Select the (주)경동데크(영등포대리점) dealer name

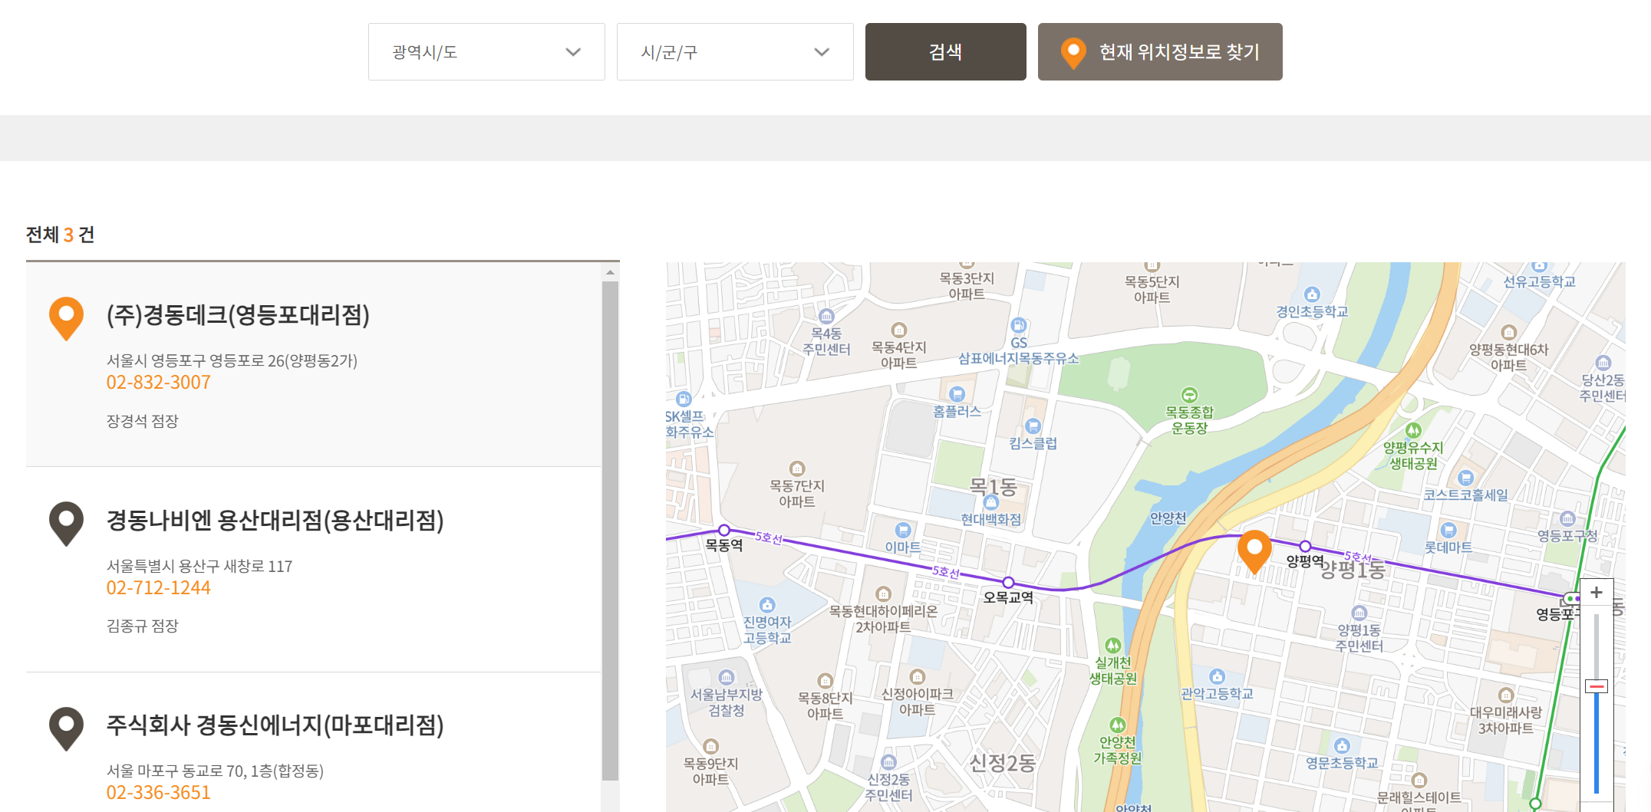click(x=238, y=315)
